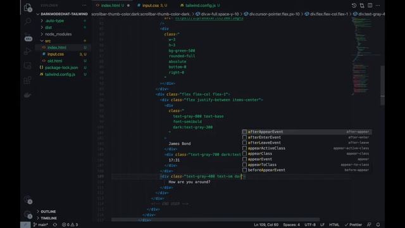Open the Docker whale view
Viewport: 405px width, 228px height.
(28, 95)
